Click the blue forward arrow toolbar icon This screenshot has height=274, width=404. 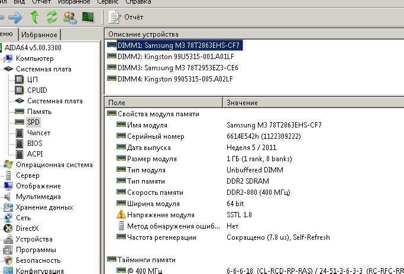(15, 17)
